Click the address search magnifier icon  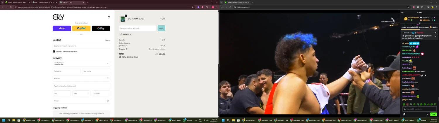[x=108, y=78]
